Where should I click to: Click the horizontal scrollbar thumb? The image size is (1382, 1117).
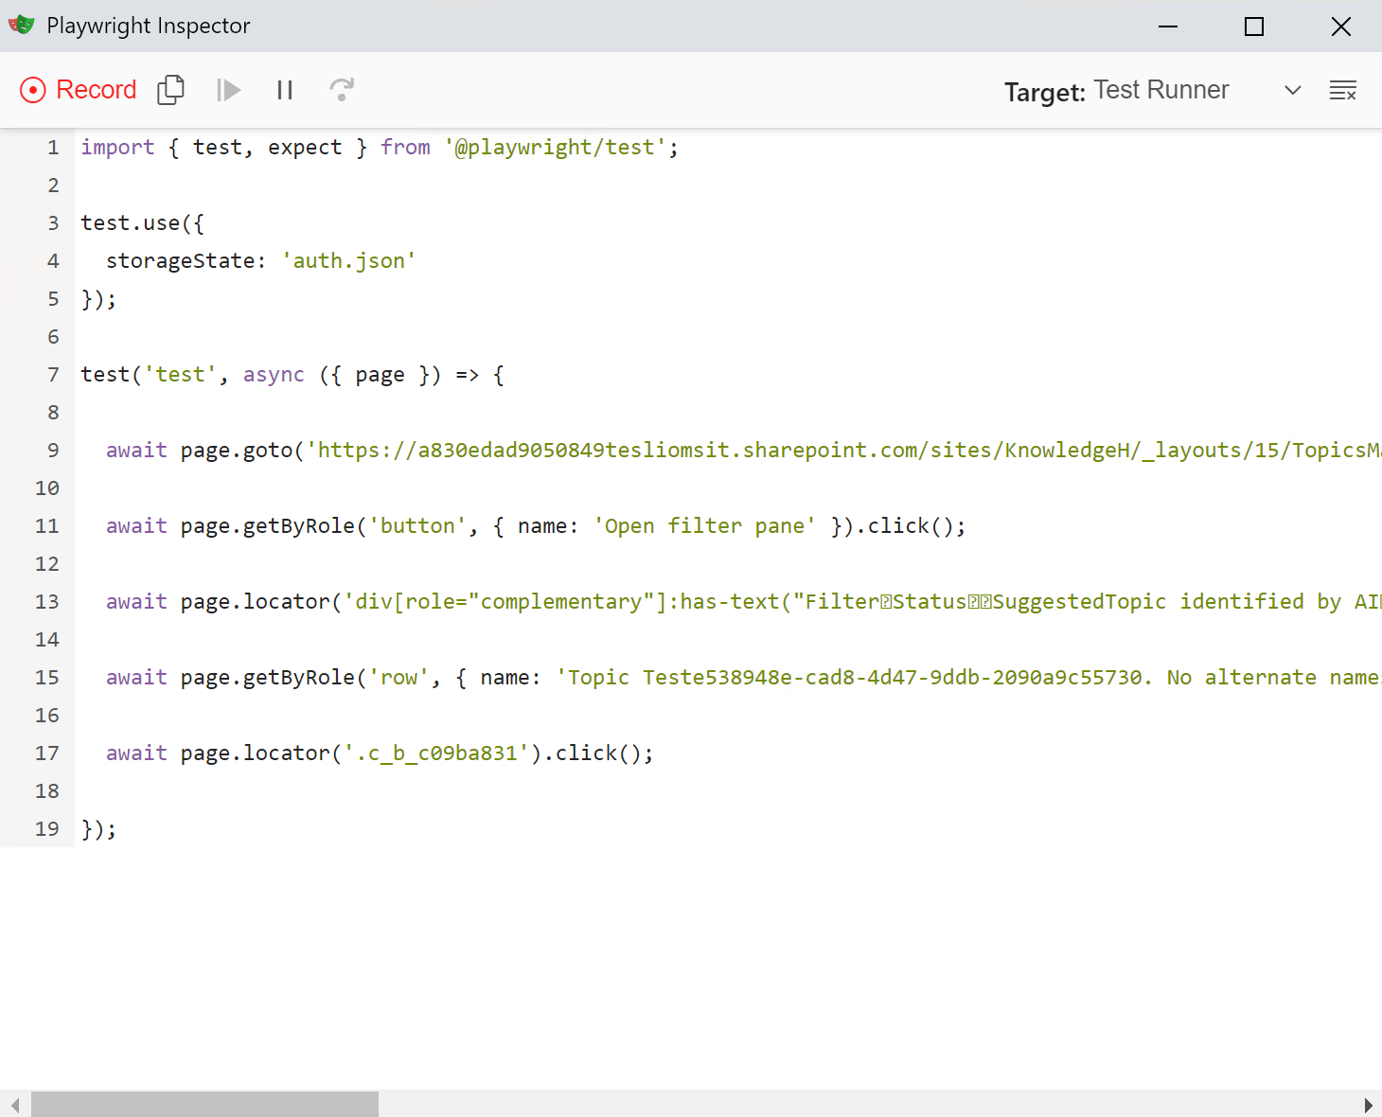click(204, 1104)
